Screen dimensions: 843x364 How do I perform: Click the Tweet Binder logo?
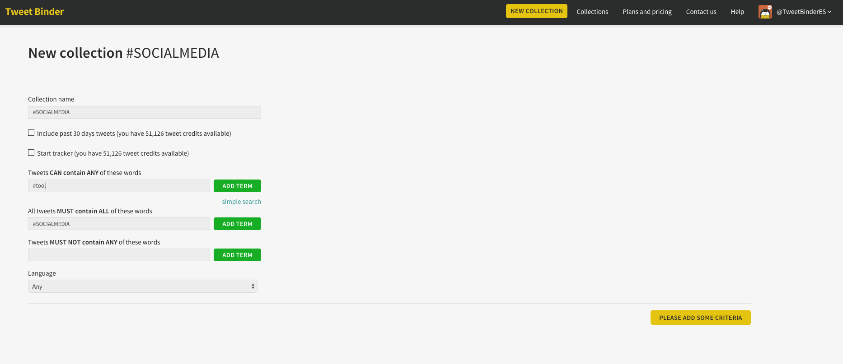pos(35,12)
